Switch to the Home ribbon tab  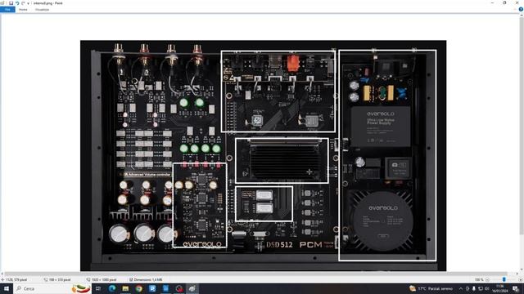pos(23,10)
